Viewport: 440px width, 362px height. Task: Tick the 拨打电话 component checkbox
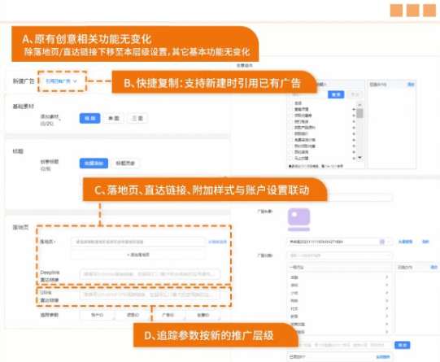[290, 121]
